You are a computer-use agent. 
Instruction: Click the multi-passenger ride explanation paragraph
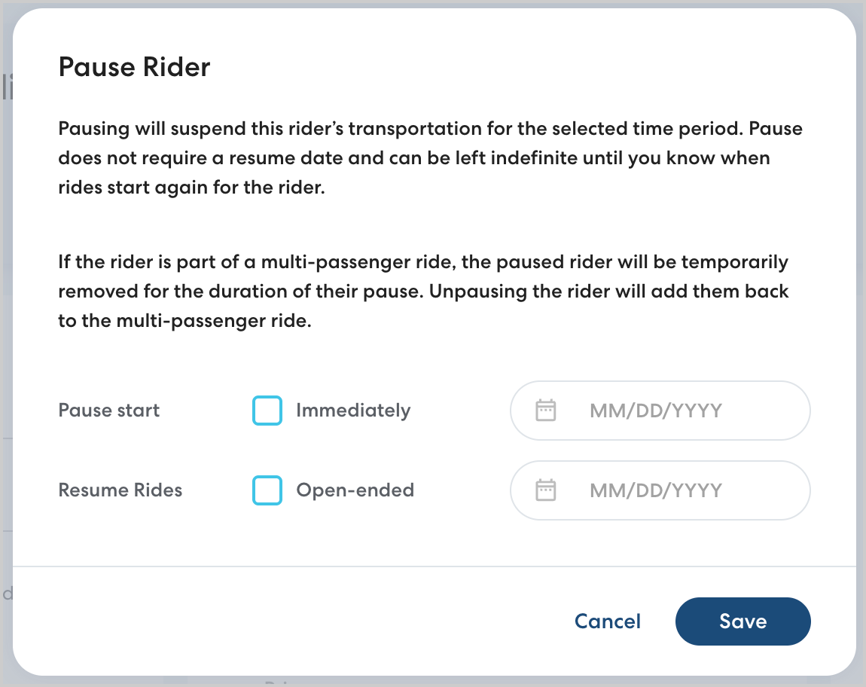[422, 292]
